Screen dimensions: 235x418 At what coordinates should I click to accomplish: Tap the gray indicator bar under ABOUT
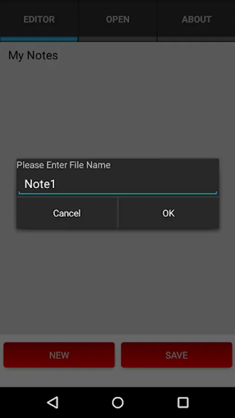pos(196,39)
